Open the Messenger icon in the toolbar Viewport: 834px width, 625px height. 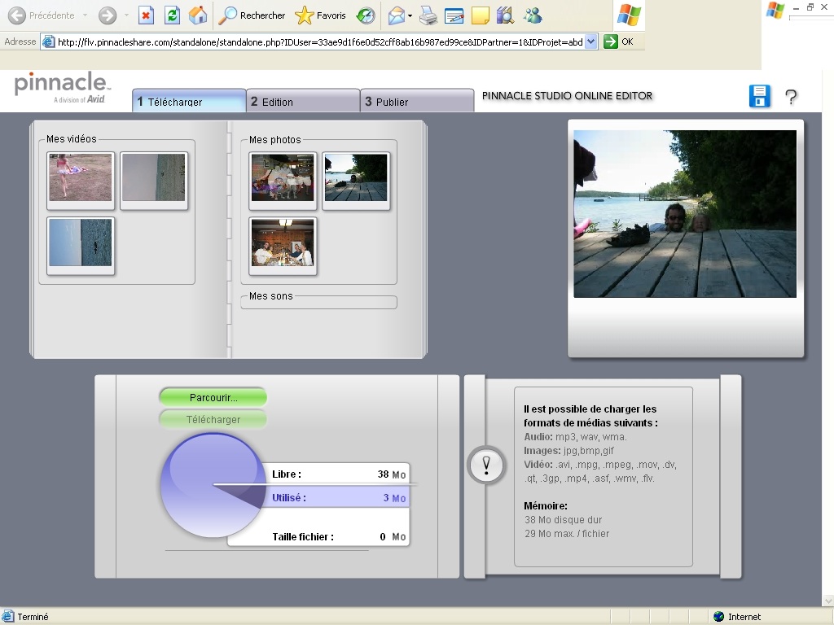[533, 15]
